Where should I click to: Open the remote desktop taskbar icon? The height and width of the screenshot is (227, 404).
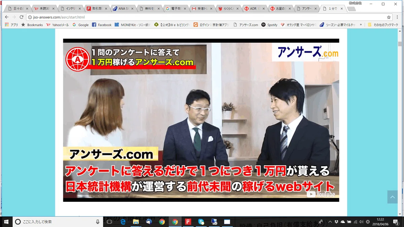[x=214, y=222]
